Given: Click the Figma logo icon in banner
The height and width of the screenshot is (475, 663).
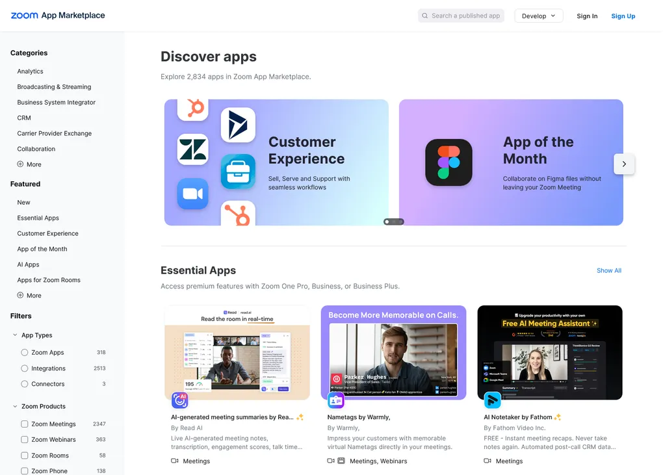Looking at the screenshot, I should tap(448, 162).
